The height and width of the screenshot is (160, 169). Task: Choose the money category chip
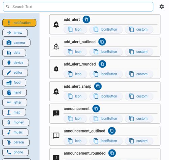click(x=16, y=122)
